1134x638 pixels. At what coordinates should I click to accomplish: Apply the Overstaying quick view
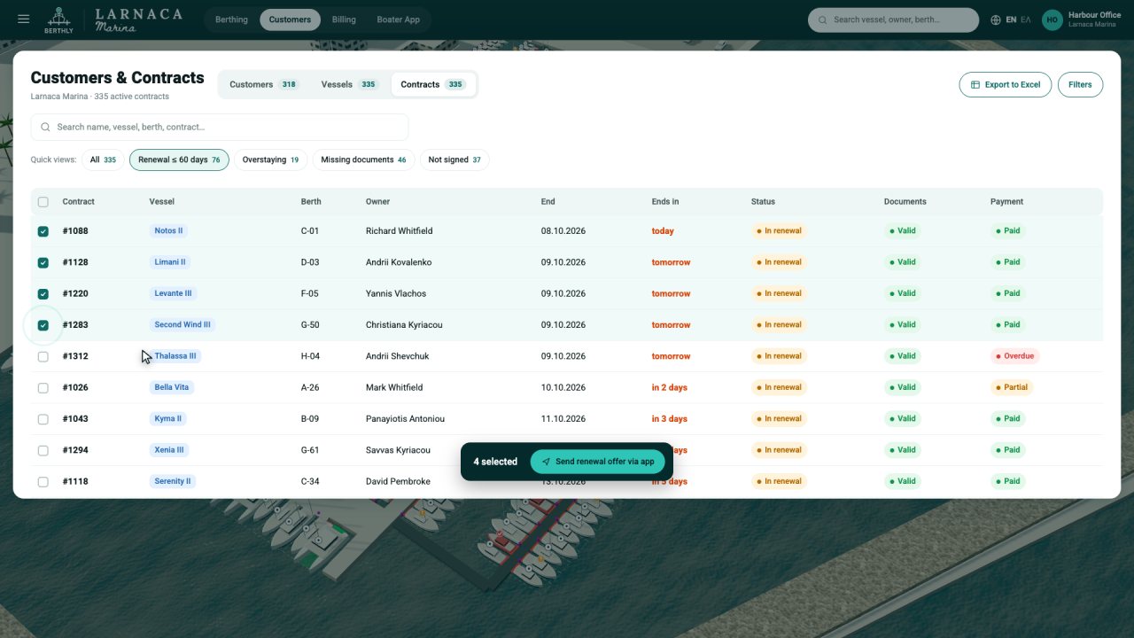[270, 160]
